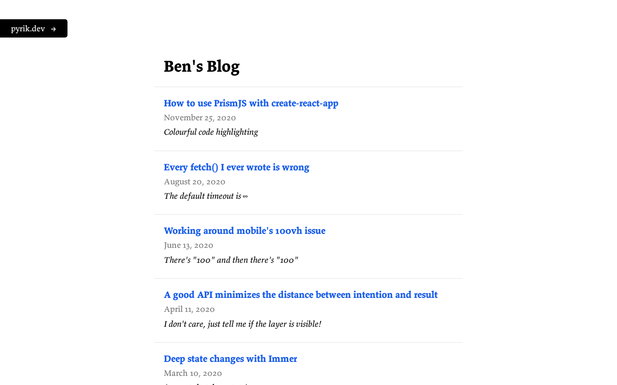
Task: Click "The default timeout is" subtitle text
Action: pos(202,196)
